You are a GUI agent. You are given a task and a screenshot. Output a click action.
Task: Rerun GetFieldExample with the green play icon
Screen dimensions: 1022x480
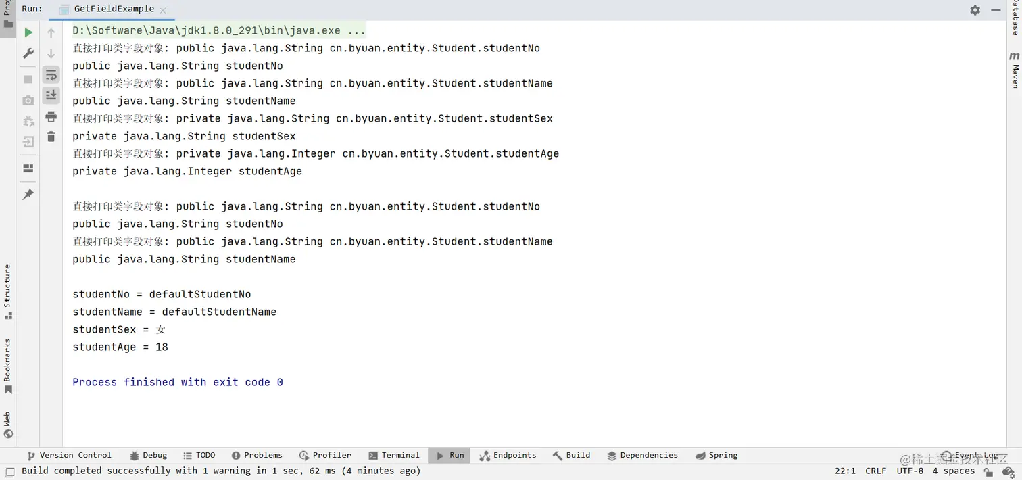click(28, 32)
